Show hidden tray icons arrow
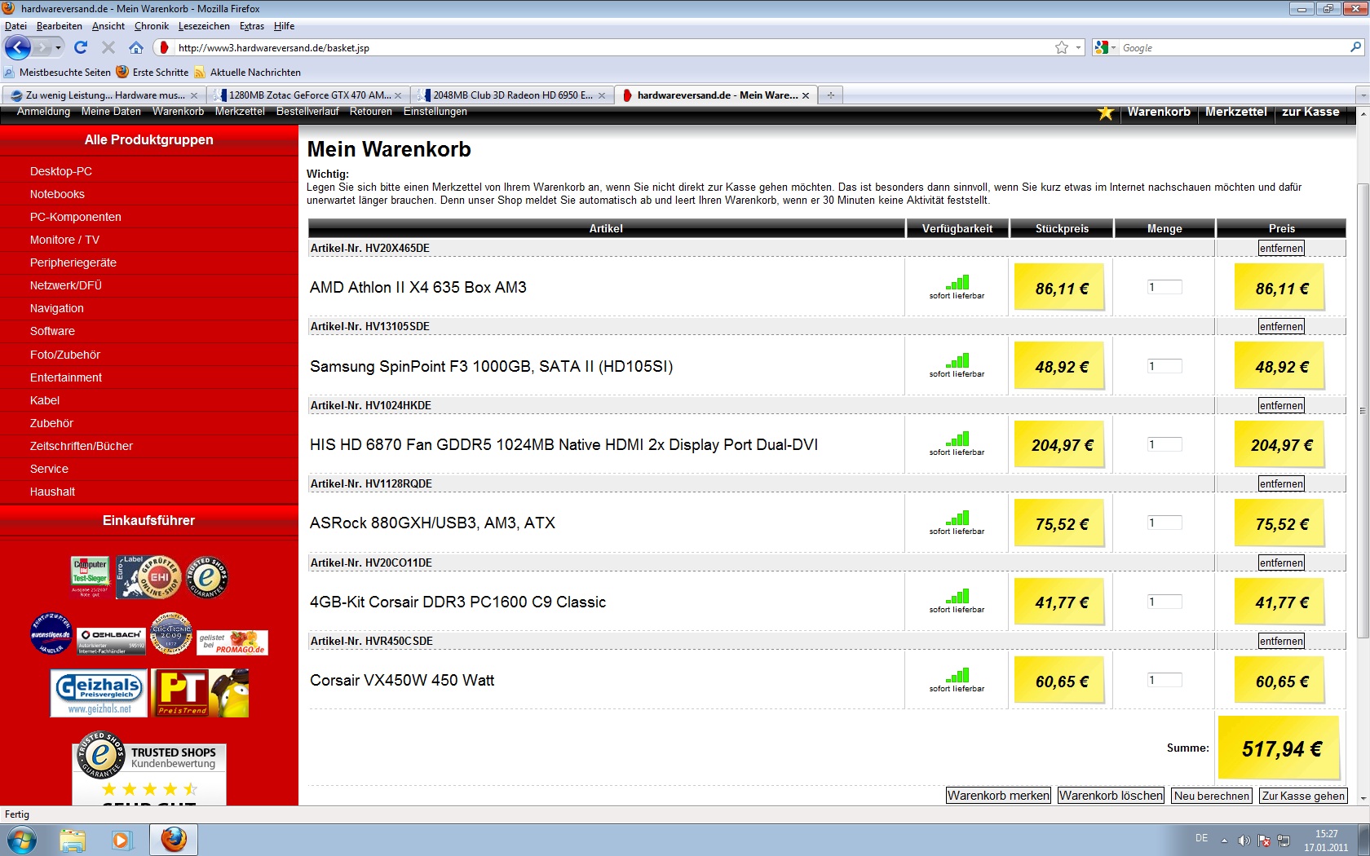Screen dimensions: 1370x856 tap(1224, 841)
